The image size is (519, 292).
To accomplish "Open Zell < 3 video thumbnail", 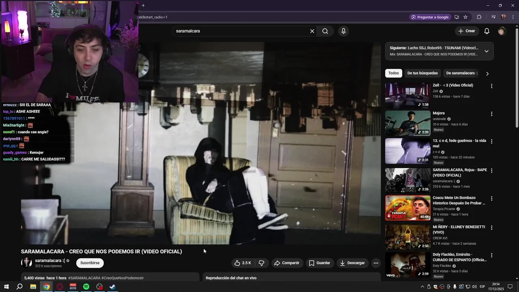I will (x=407, y=95).
